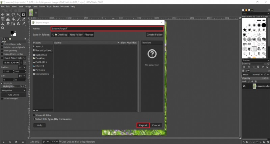Choose the Rectangle Select tool
Viewport: 270px width, 144px height.
8,15
